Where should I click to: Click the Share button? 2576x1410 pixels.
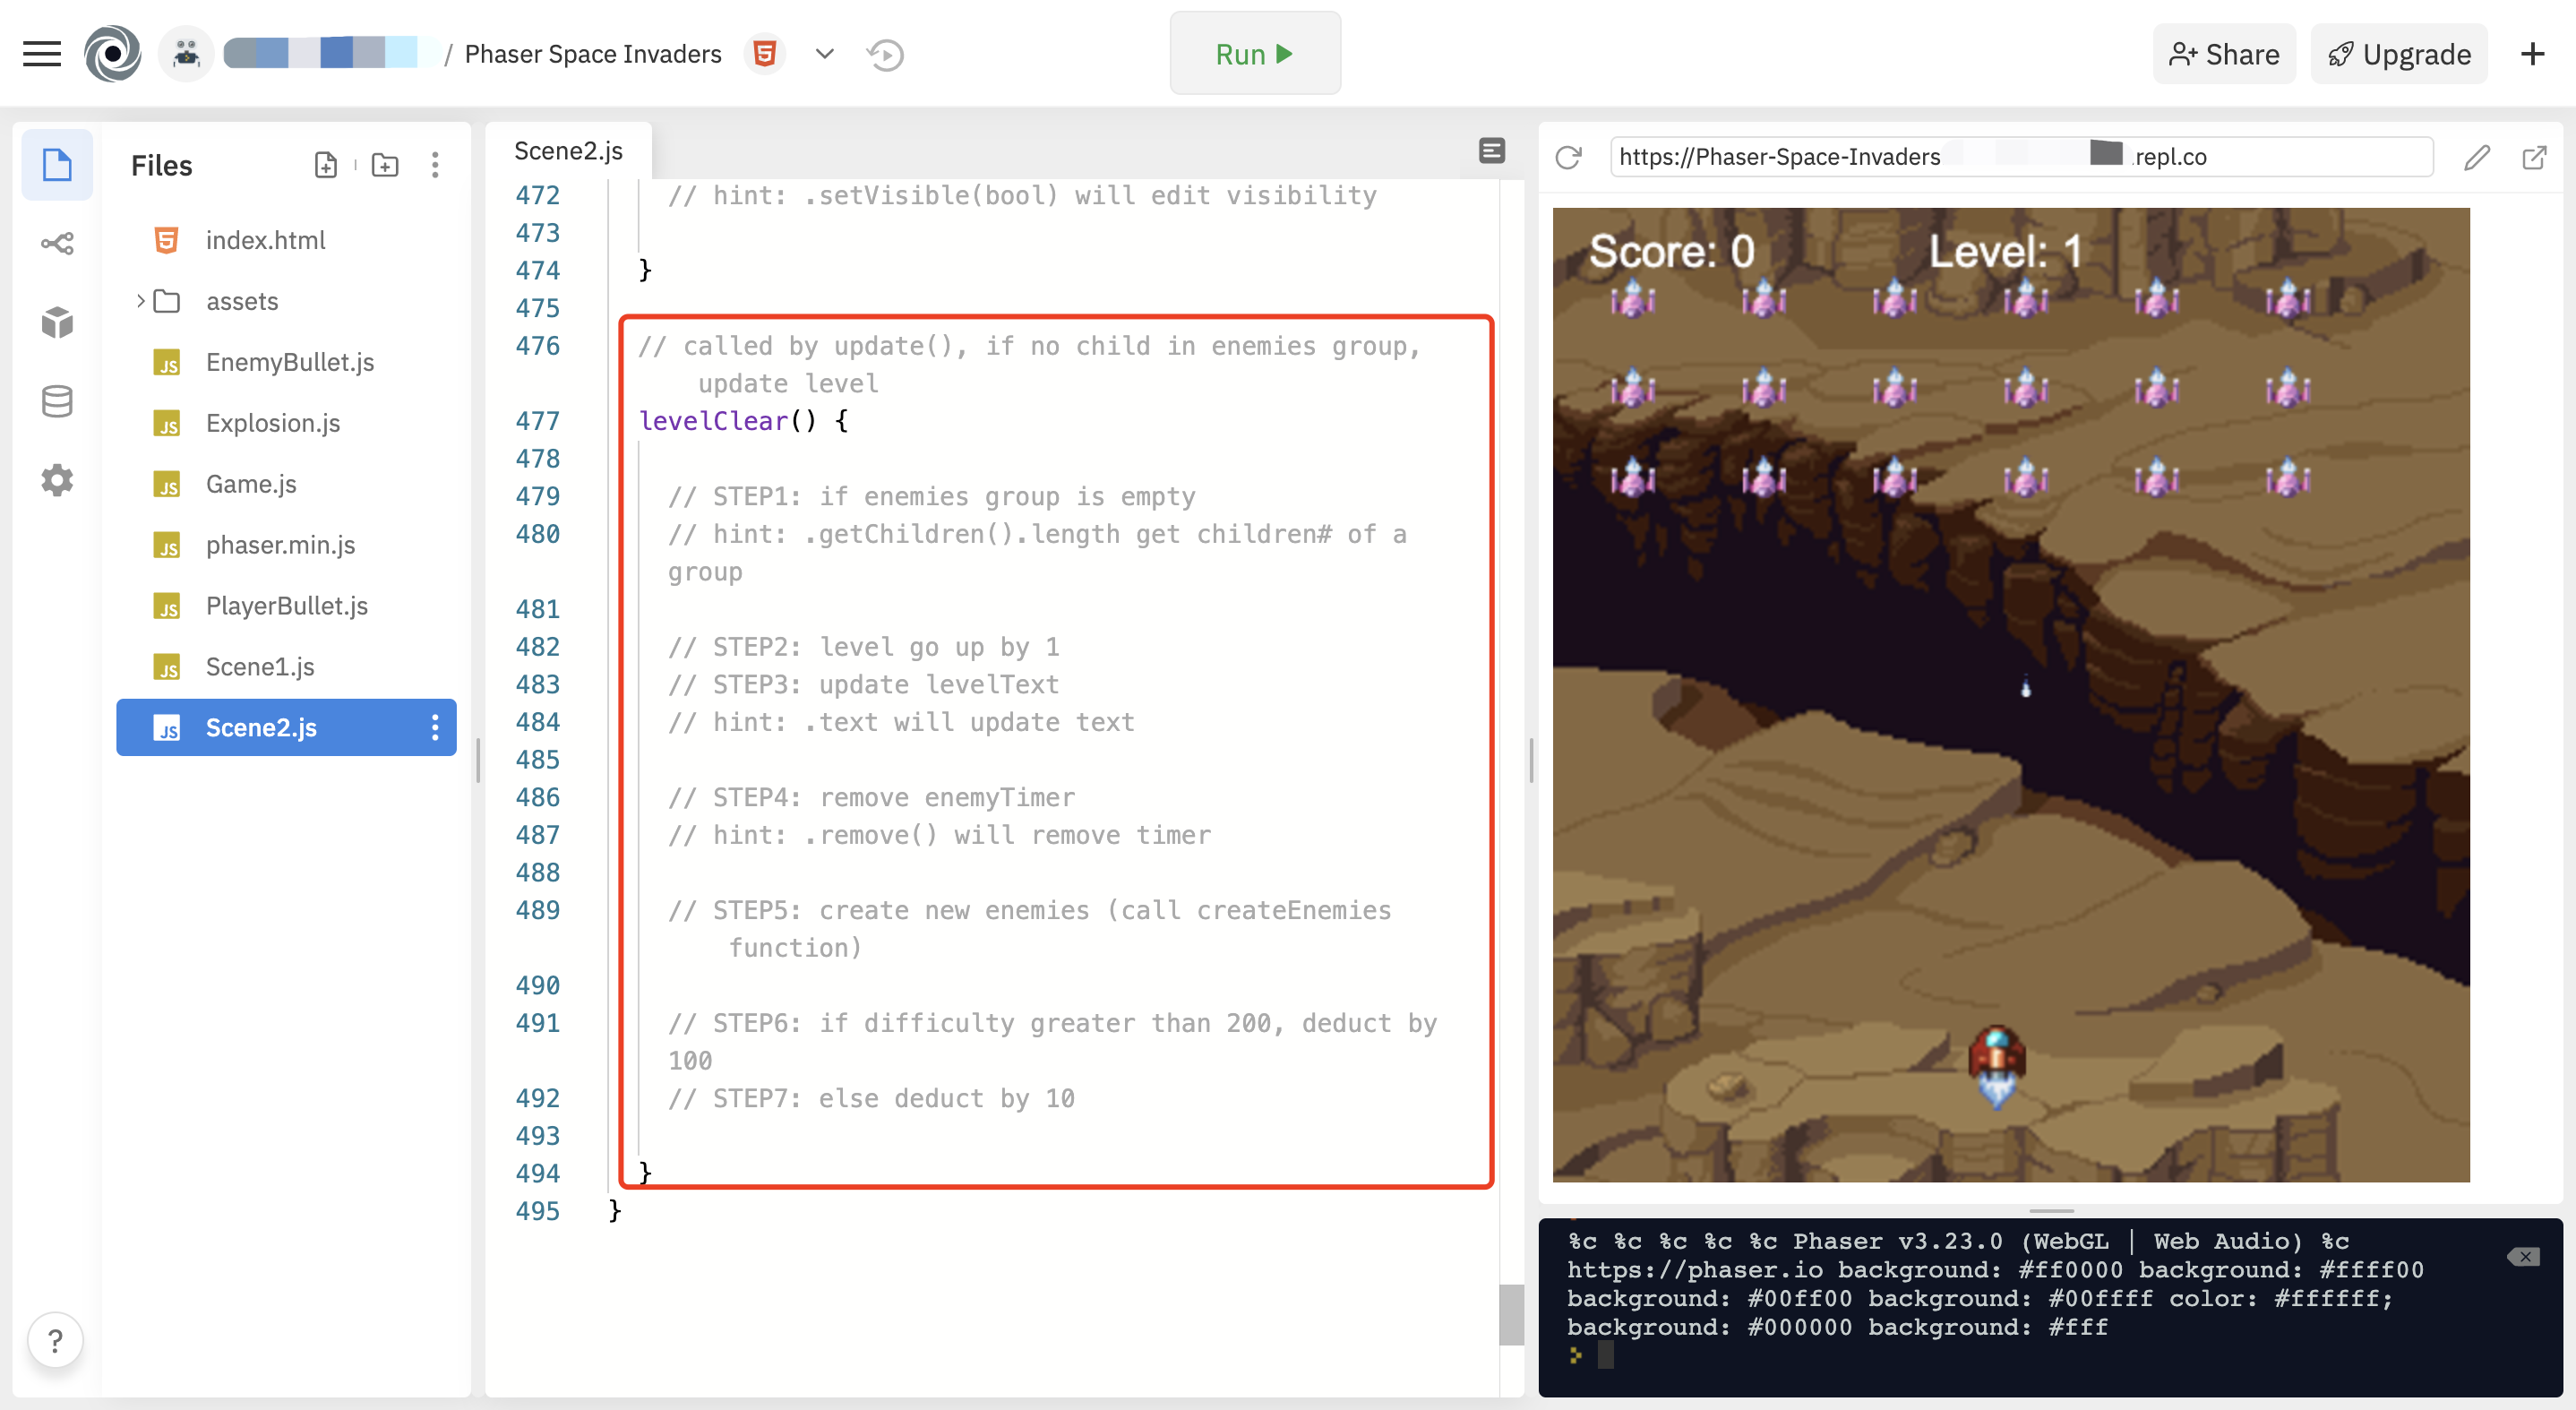tap(2223, 54)
